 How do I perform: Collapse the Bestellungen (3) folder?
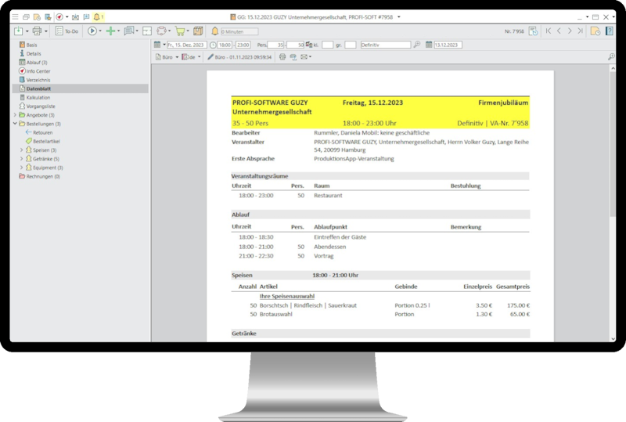15,124
